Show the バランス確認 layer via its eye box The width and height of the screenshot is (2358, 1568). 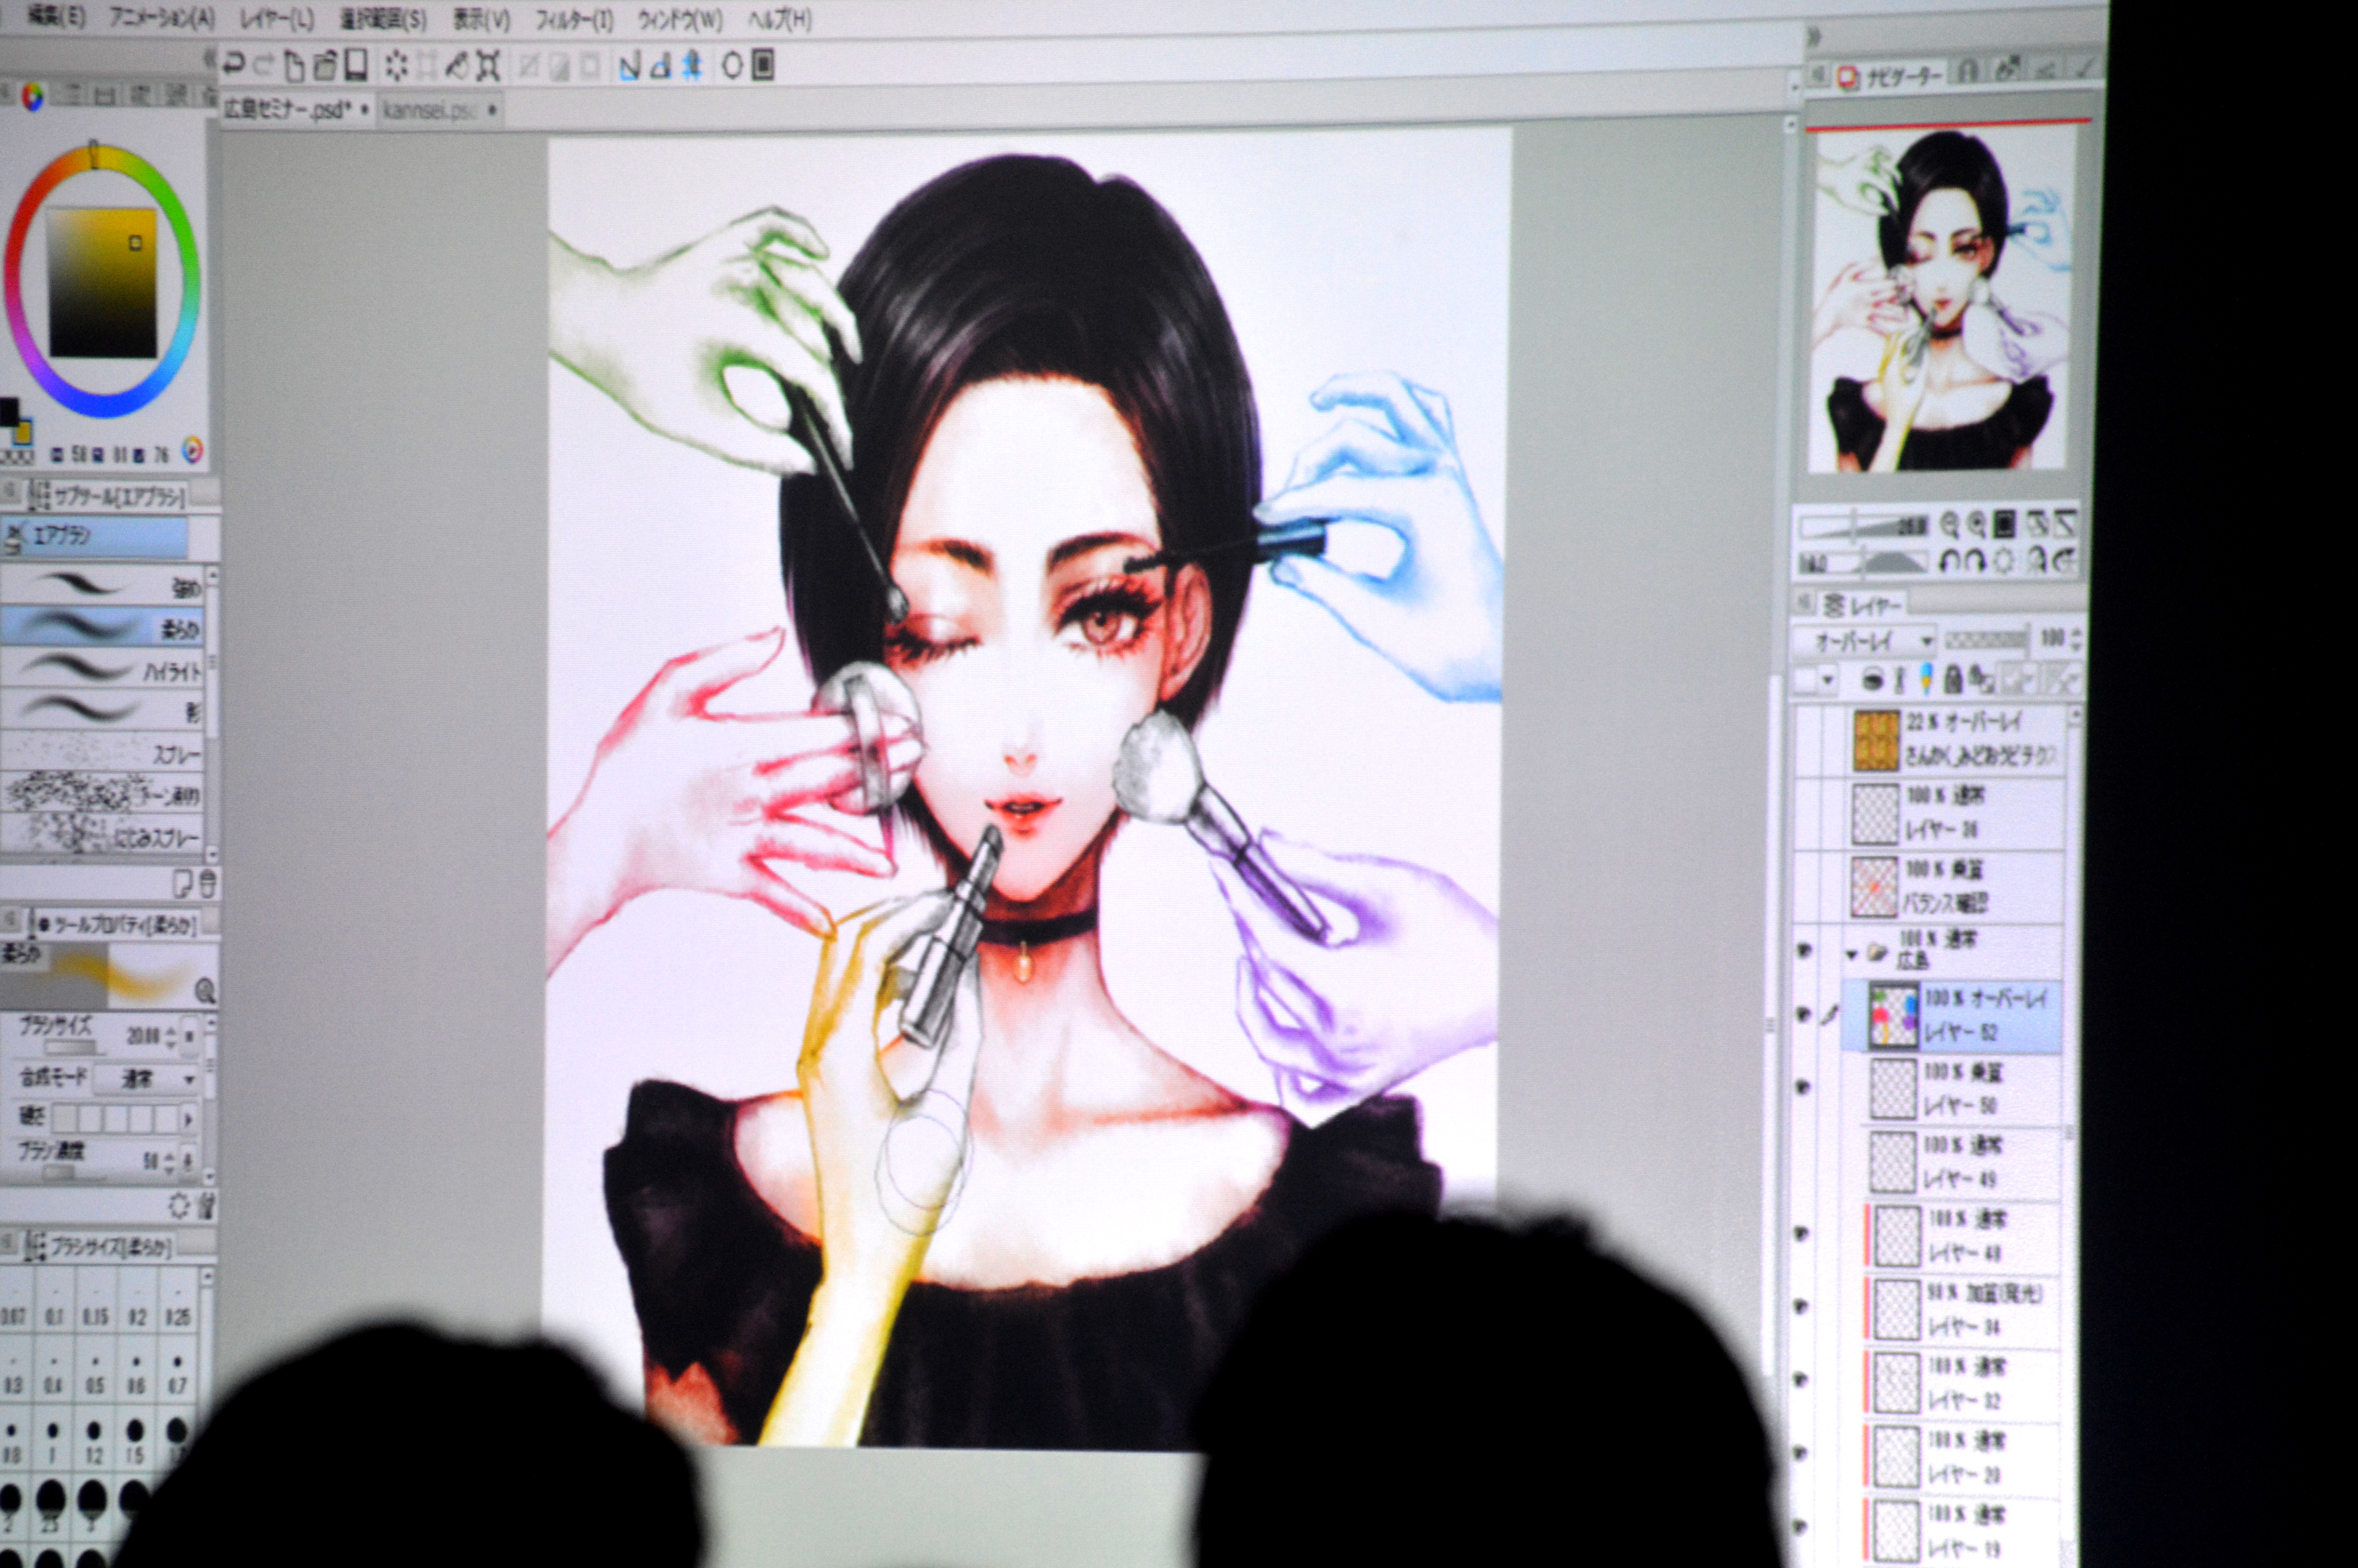[1805, 887]
